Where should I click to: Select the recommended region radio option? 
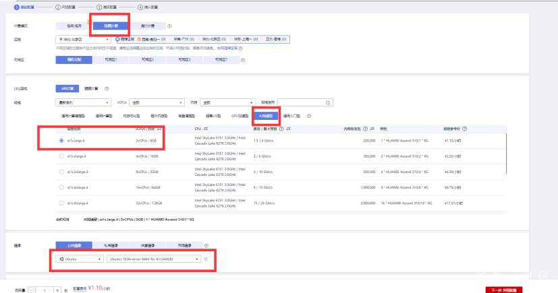pyautogui.click(x=117, y=39)
